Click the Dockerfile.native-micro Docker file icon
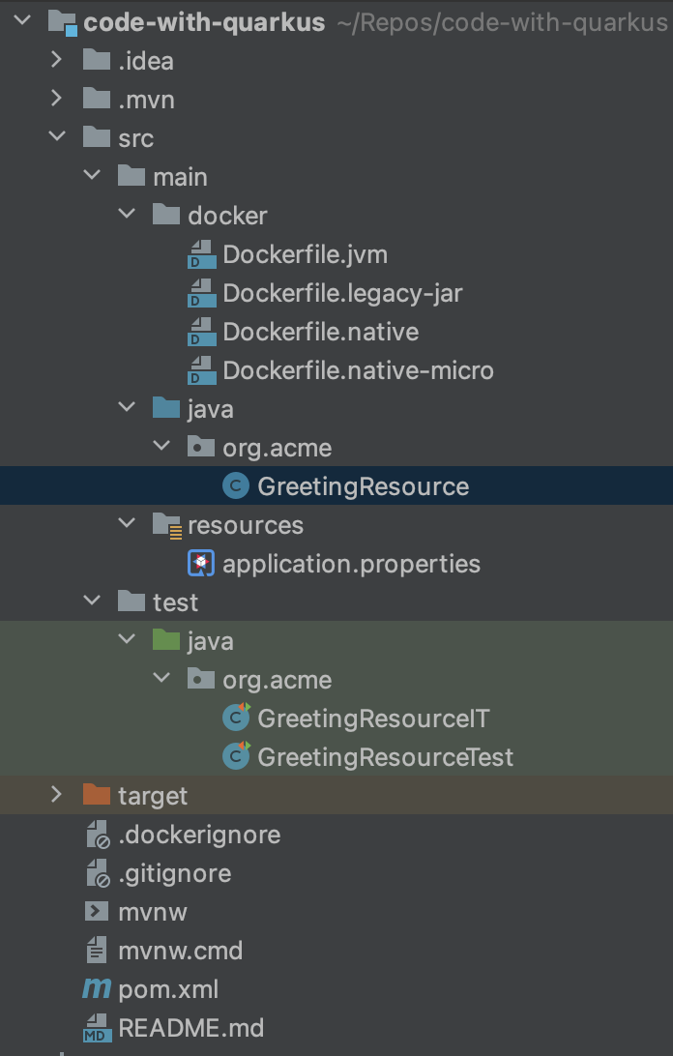 pyautogui.click(x=201, y=370)
